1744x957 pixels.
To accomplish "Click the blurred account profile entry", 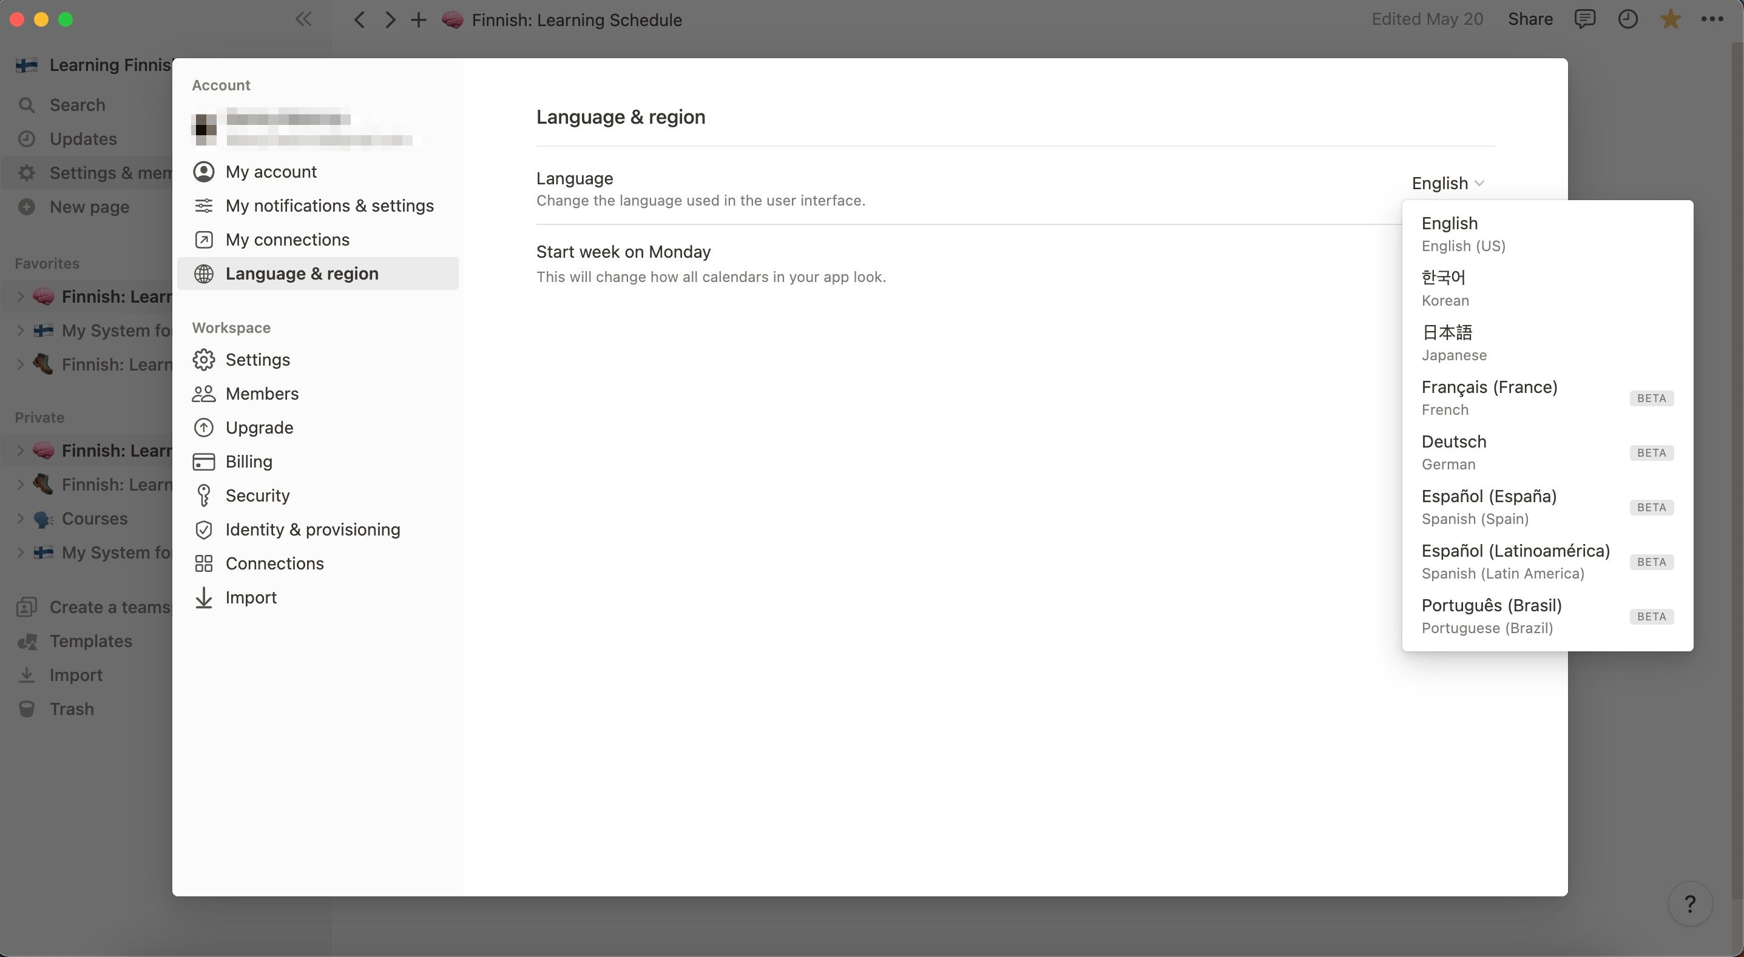I will tap(305, 128).
